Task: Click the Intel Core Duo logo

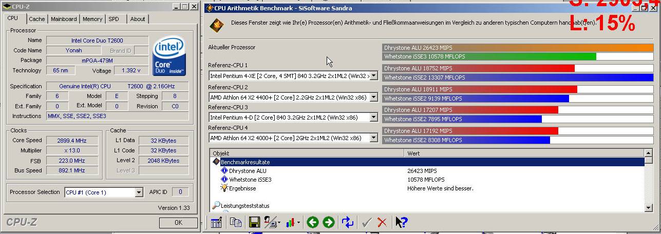Action: pos(169,55)
